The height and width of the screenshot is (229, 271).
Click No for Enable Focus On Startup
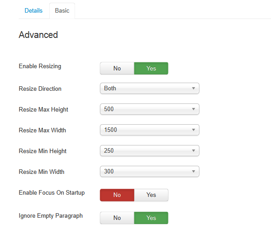tap(117, 195)
